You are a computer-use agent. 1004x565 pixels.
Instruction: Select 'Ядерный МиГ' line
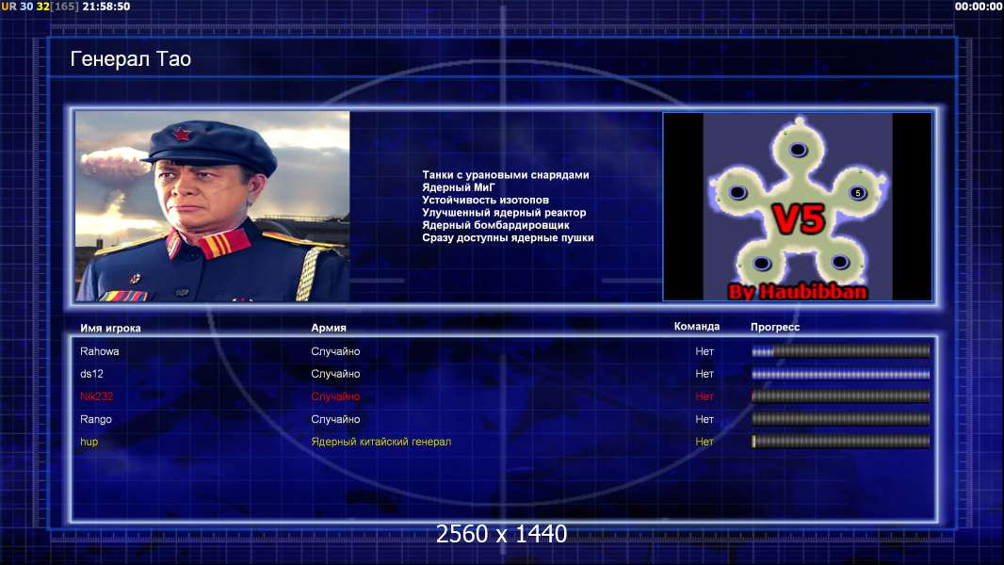coord(459,187)
